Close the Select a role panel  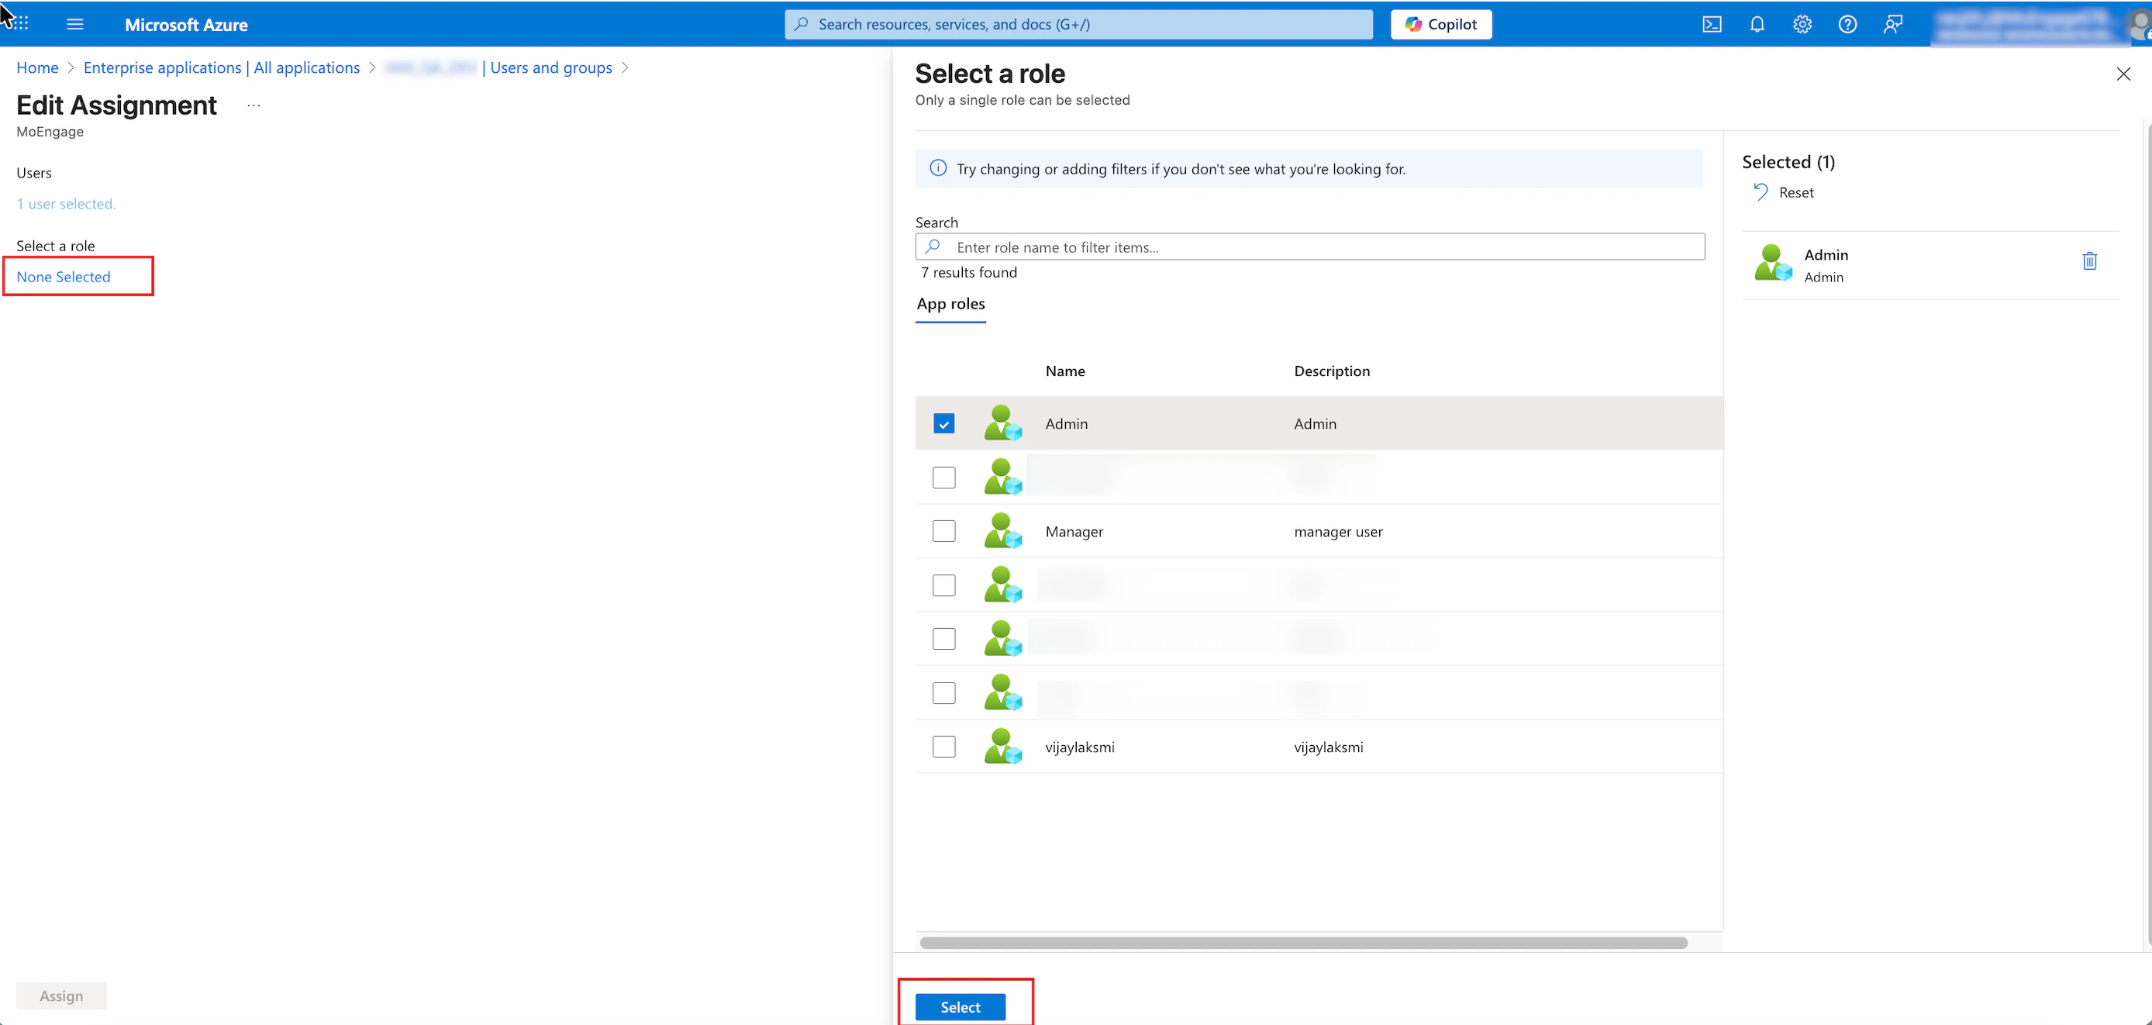[x=2123, y=74]
